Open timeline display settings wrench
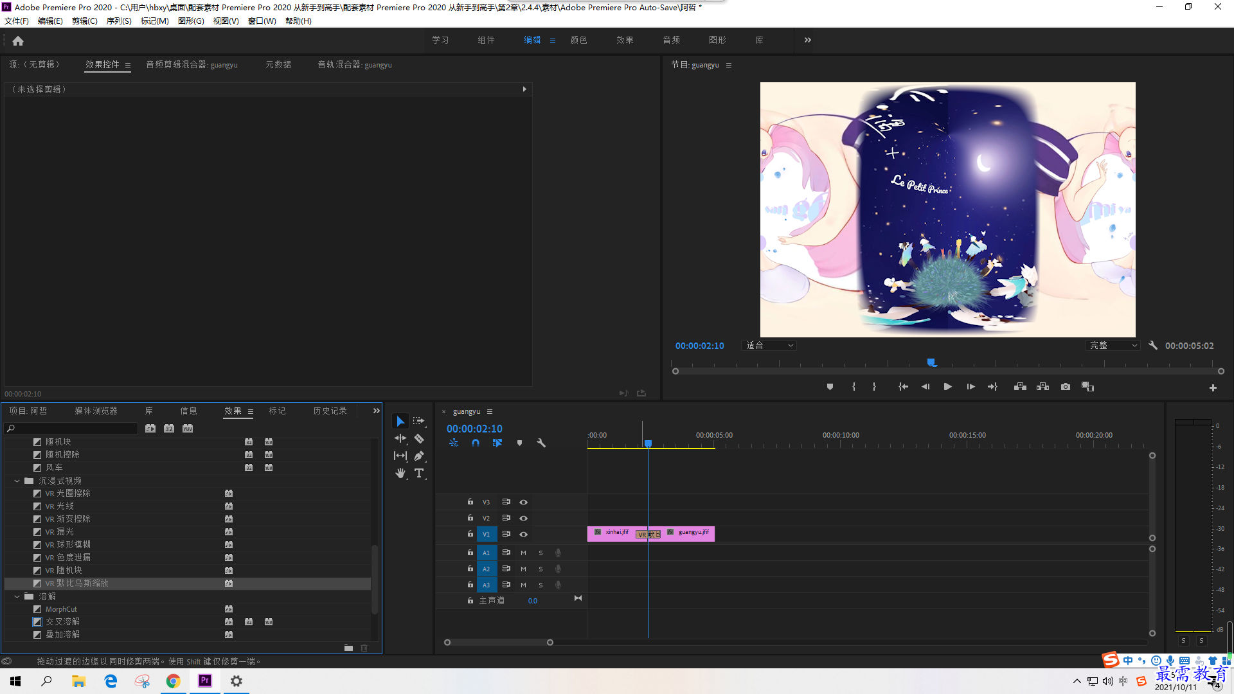Screen dimensions: 1234x694 click(541, 443)
